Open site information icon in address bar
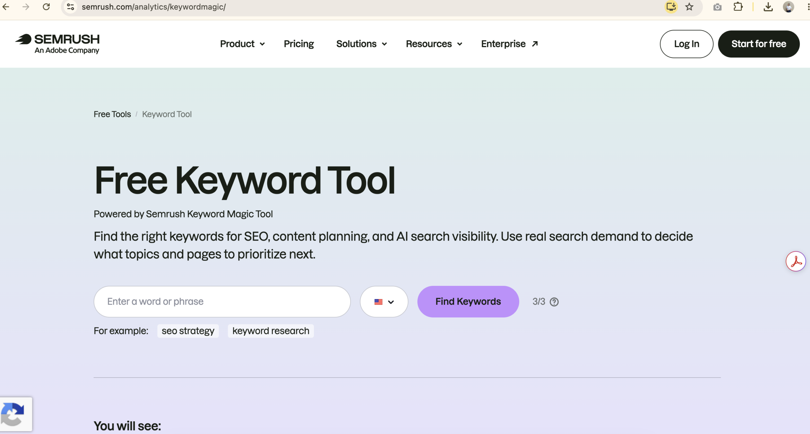 point(71,7)
